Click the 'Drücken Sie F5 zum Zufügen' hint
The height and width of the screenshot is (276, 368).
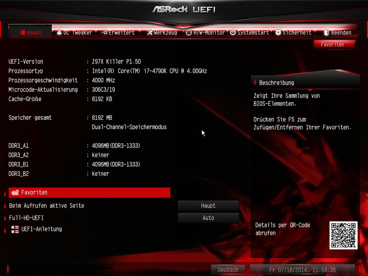coord(302,123)
